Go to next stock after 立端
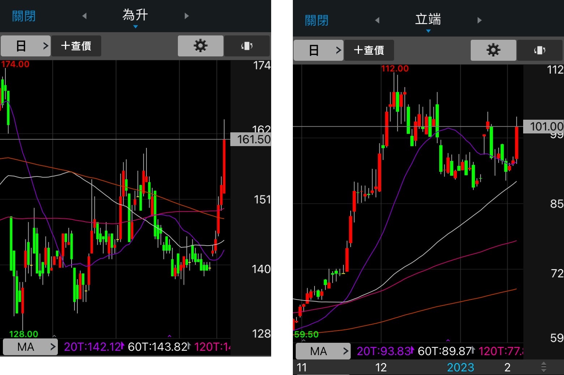 pos(479,20)
